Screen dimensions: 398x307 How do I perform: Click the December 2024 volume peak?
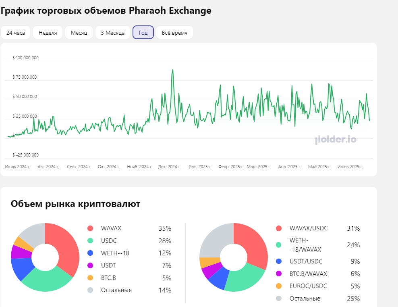pyautogui.click(x=172, y=70)
